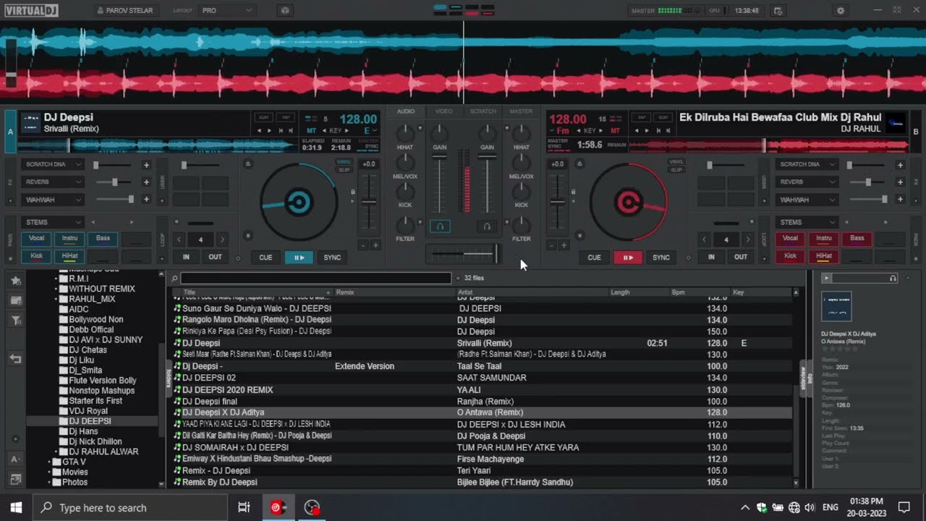Open VirtualDJ settings gear icon

point(840,11)
